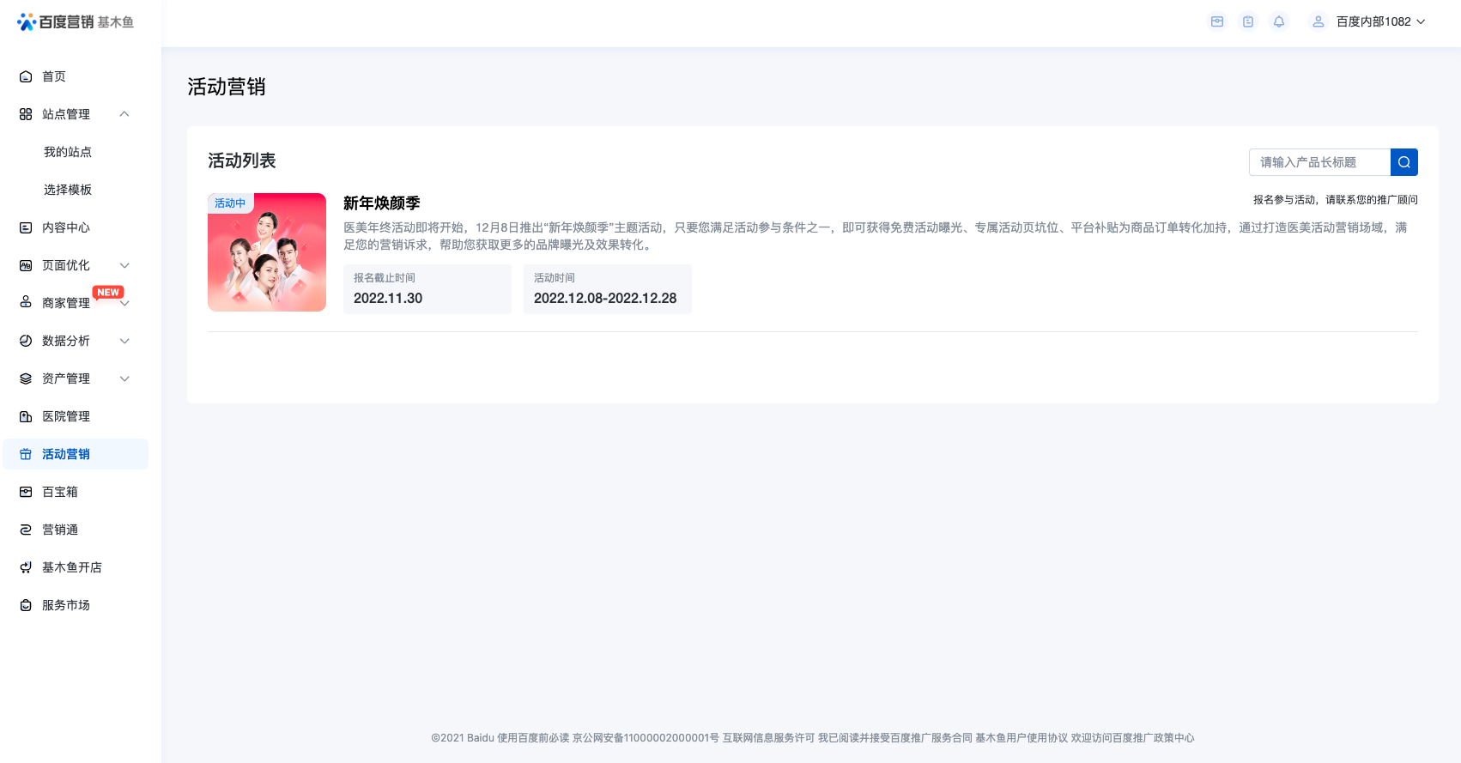
Task: Open the 百度内部1082 account dropdown
Action: tap(1380, 21)
